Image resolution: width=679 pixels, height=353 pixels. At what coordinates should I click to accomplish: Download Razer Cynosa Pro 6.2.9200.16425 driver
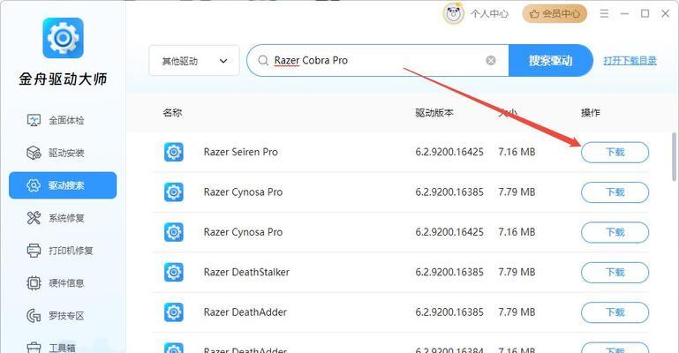(615, 232)
